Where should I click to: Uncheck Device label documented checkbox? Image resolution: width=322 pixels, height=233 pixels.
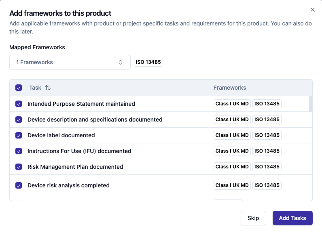click(x=19, y=135)
